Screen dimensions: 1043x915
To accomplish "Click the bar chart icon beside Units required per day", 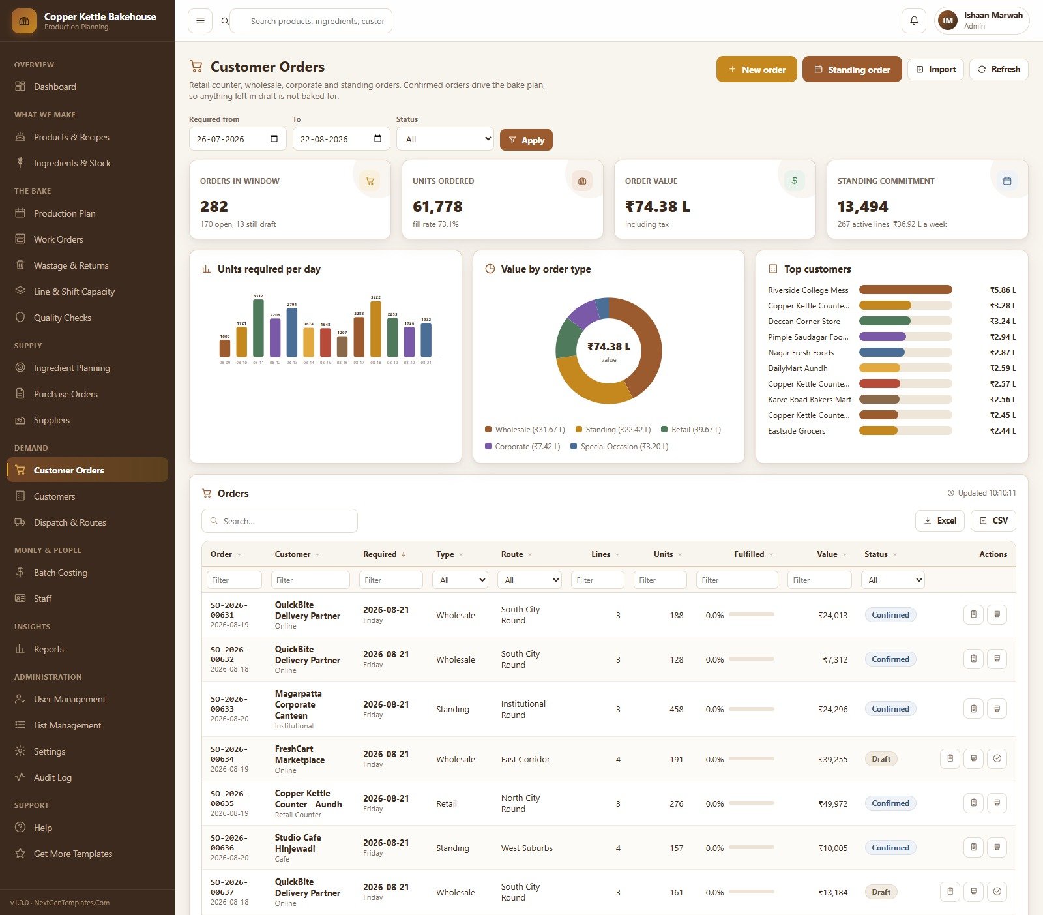I will coord(206,269).
